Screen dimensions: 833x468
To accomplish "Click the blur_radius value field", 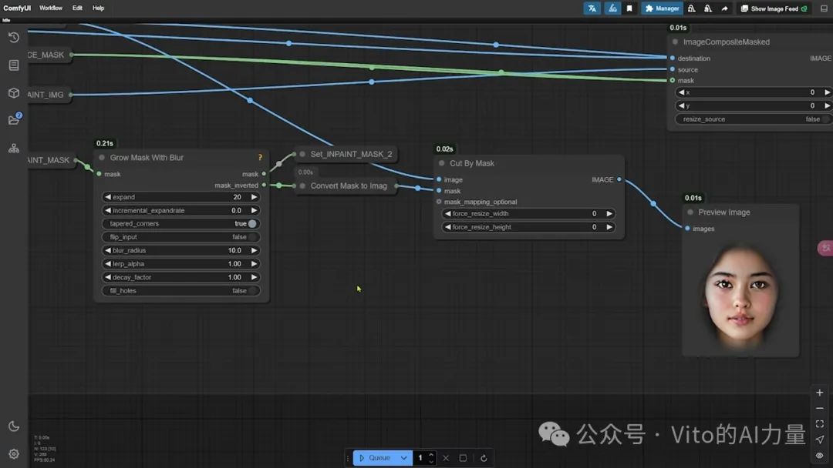I will 180,250.
